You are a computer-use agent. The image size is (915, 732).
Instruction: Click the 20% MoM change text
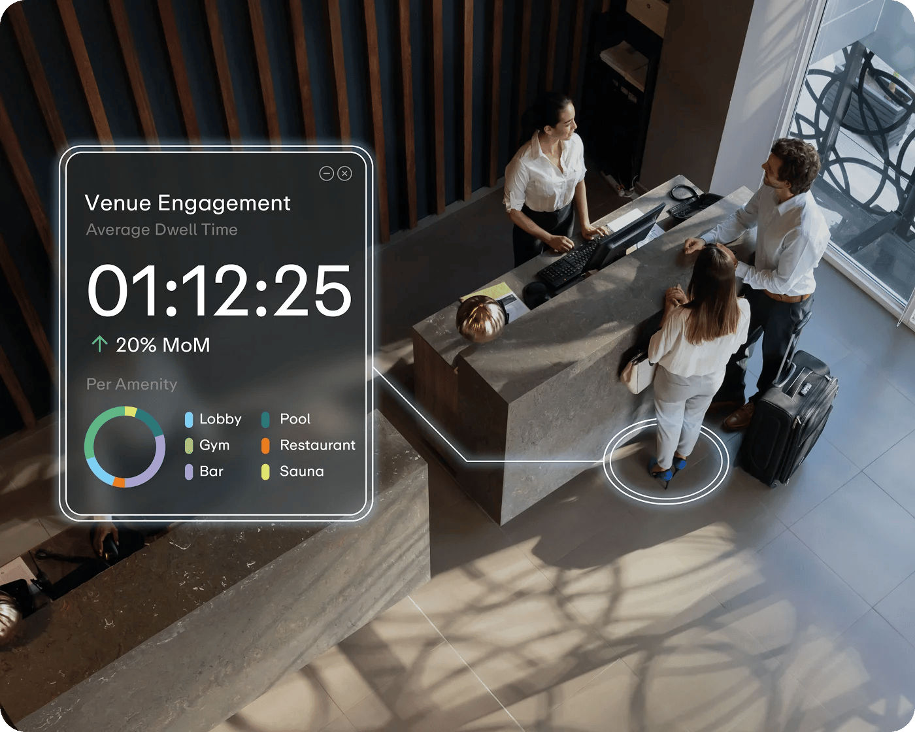tap(163, 345)
